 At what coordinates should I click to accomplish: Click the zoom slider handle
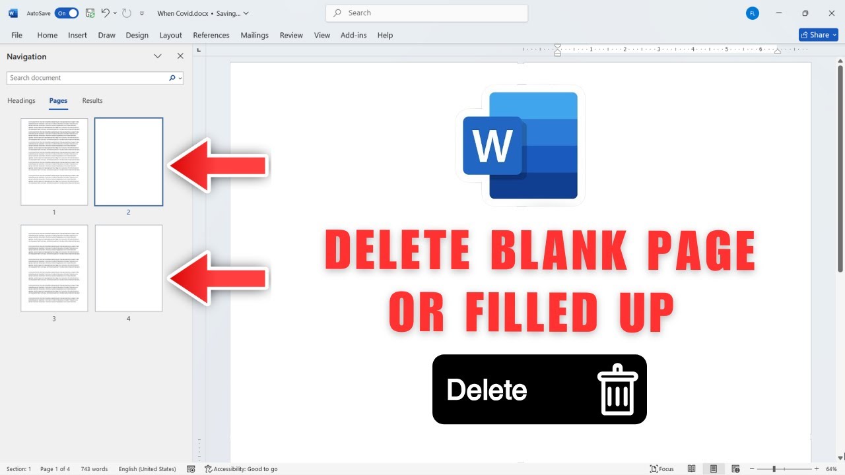pyautogui.click(x=774, y=469)
